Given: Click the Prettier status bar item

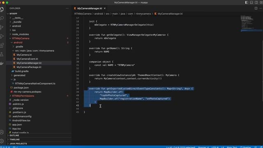Looking at the screenshot, I should click(x=246, y=147).
